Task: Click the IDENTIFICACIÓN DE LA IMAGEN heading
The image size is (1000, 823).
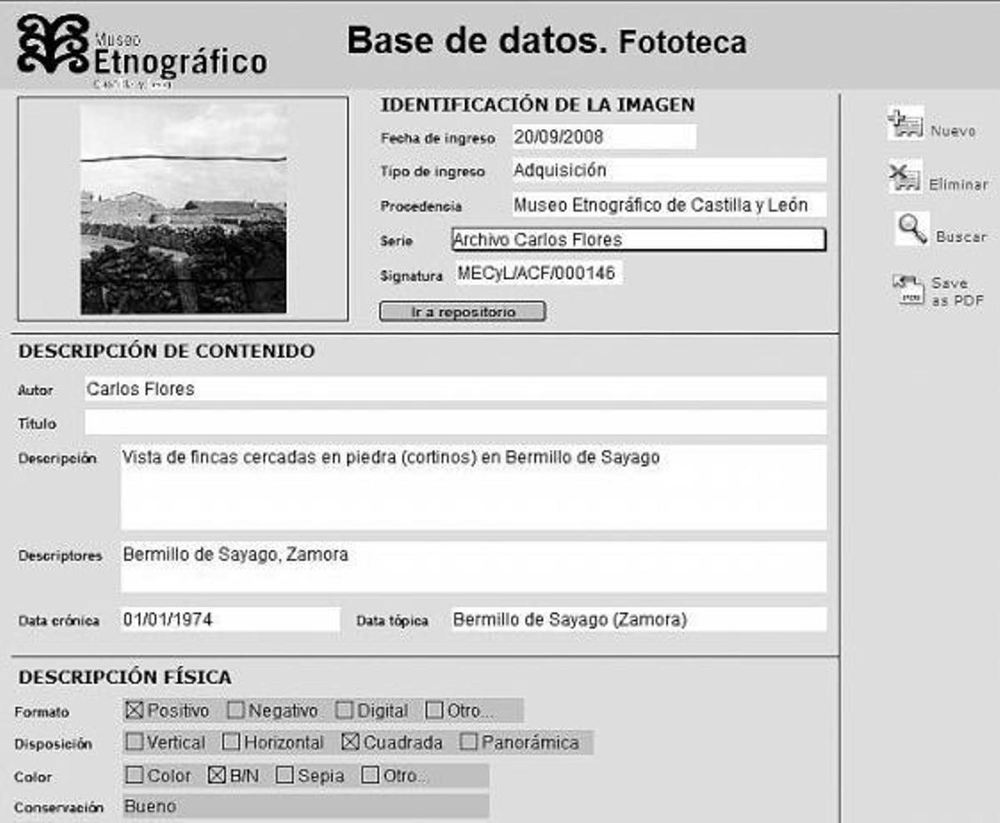Action: tap(537, 105)
